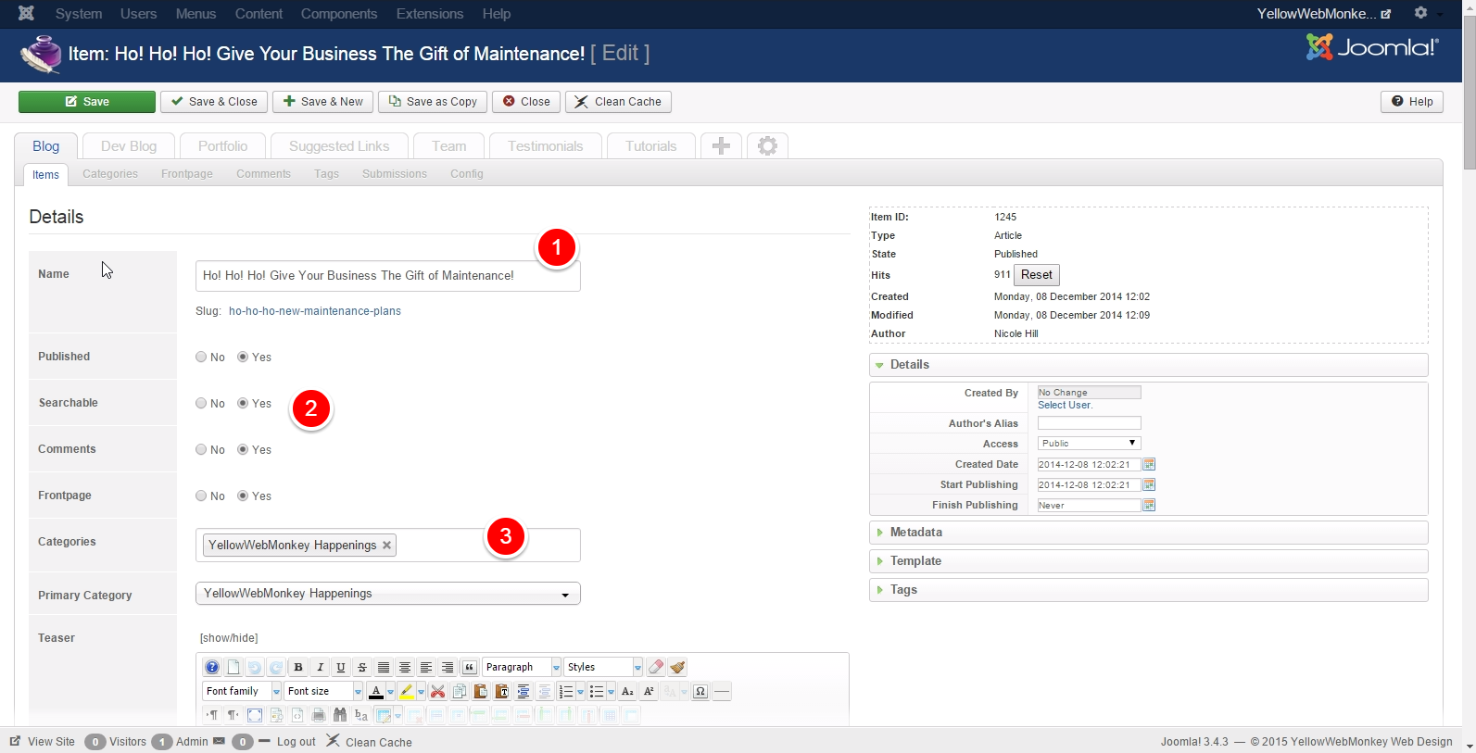This screenshot has height=753, width=1476.
Task: Apply justify full alignment
Action: click(384, 667)
